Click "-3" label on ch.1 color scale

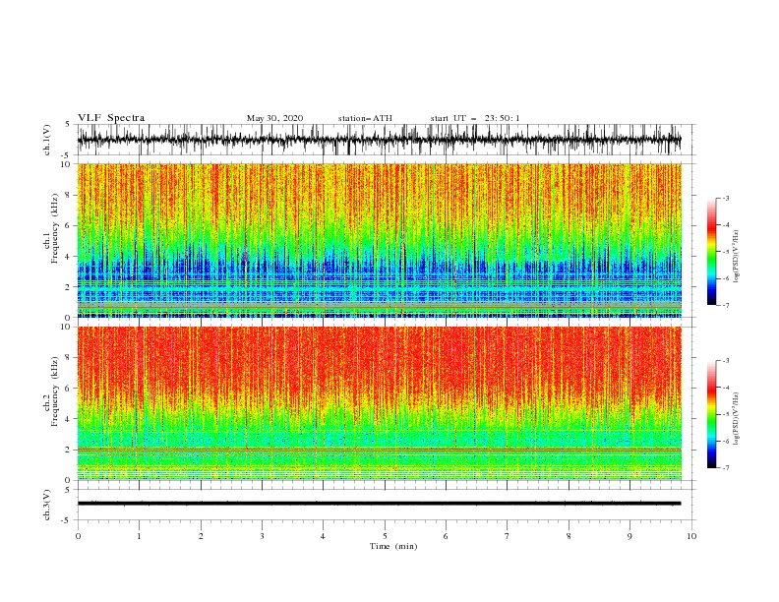[725, 198]
